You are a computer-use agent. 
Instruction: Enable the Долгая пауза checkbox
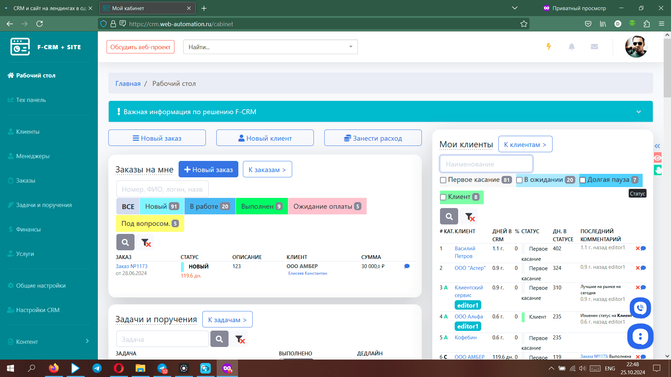click(583, 180)
